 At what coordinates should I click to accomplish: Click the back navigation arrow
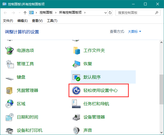pos(5,13)
